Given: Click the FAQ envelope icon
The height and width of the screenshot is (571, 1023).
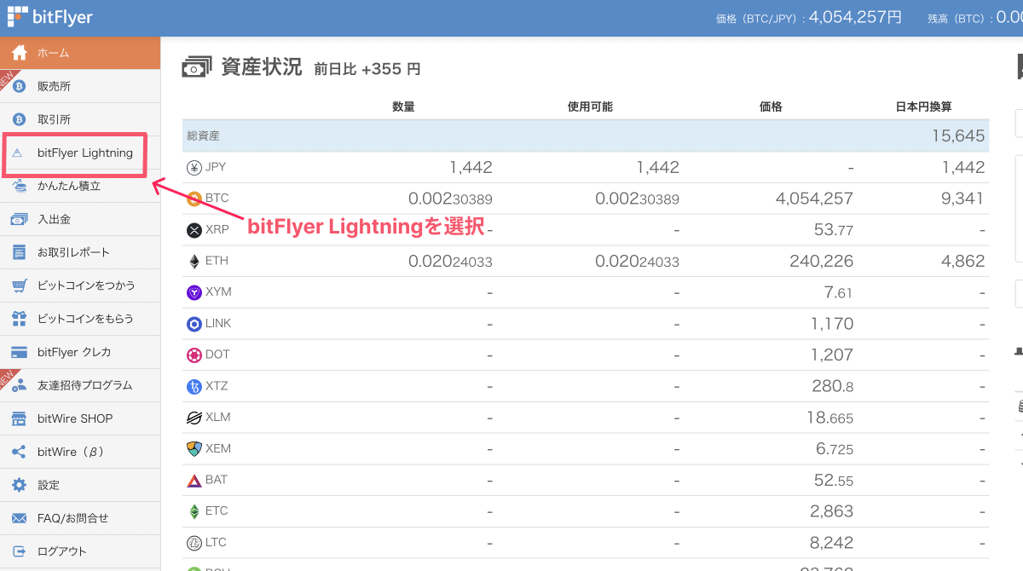Looking at the screenshot, I should coord(19,518).
